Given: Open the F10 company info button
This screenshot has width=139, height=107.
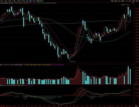Looking at the screenshot, I should (126, 1).
